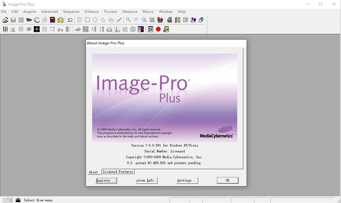The image size is (341, 203).
Task: Open the Advanced menu
Action: (50, 12)
